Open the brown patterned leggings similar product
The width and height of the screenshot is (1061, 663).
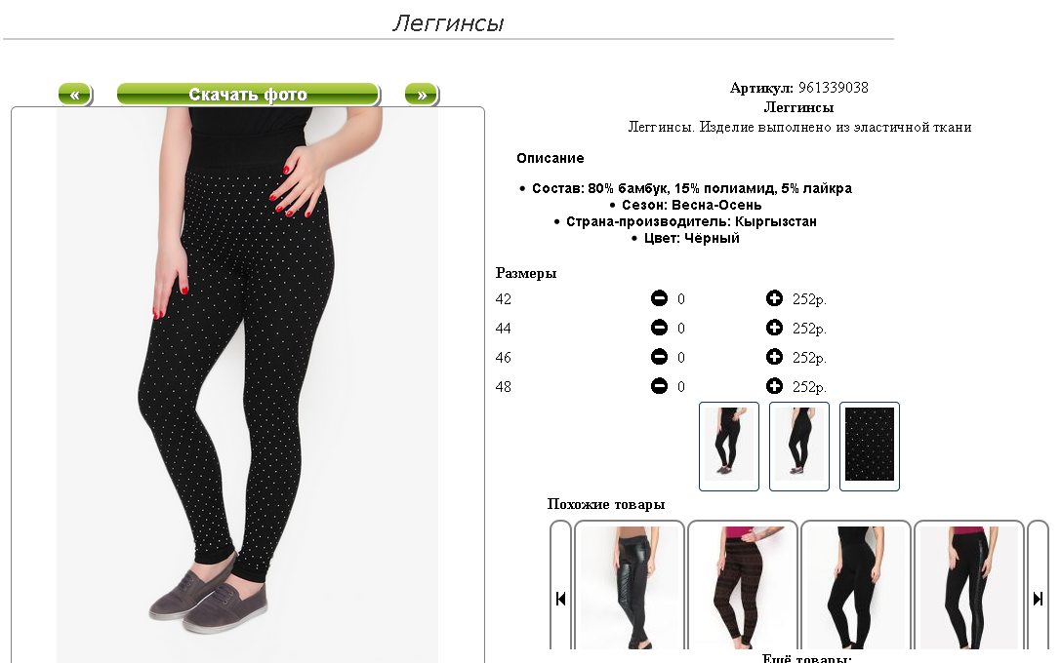tap(742, 587)
